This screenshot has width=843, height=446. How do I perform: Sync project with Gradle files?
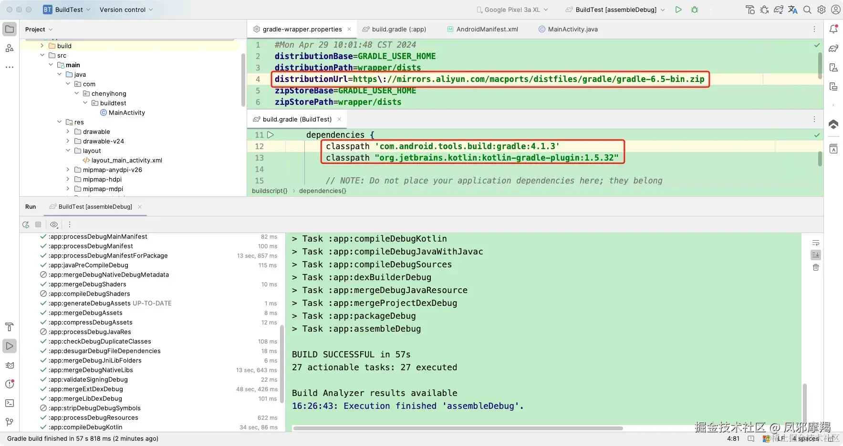coord(779,10)
